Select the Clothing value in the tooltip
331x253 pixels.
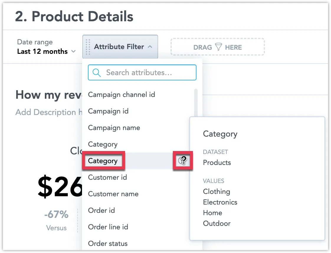pyautogui.click(x=217, y=192)
